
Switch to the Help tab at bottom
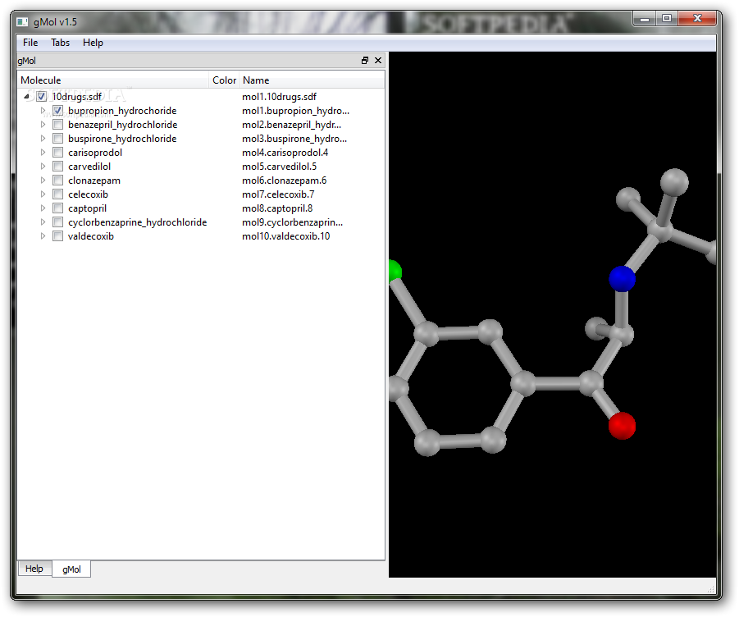click(34, 569)
